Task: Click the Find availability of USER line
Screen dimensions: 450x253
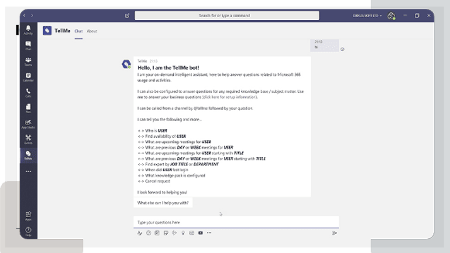Action: coord(162,136)
